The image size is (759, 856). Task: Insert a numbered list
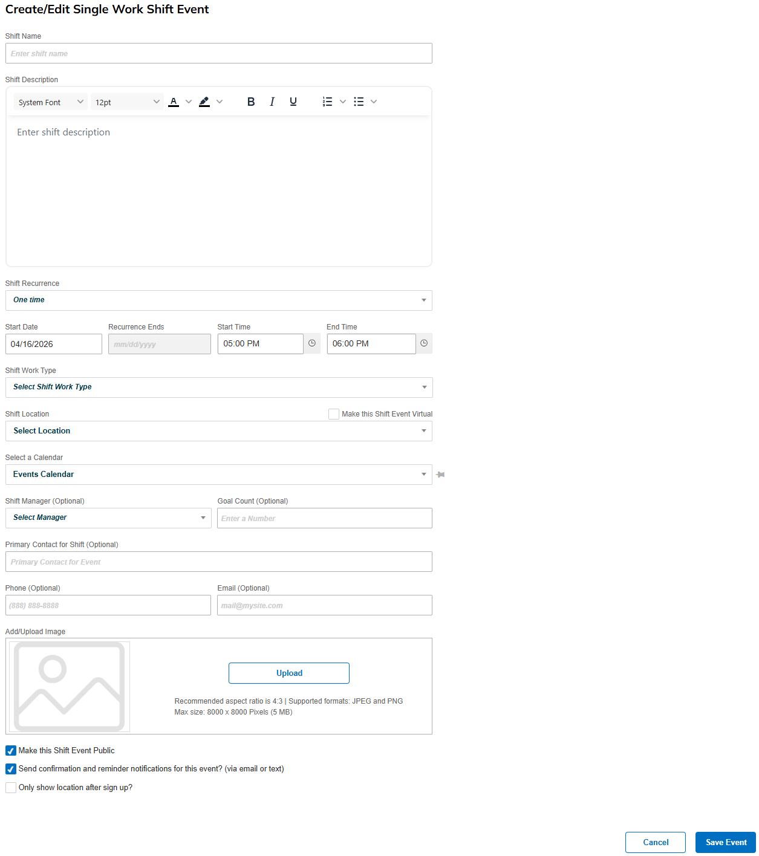click(x=327, y=102)
